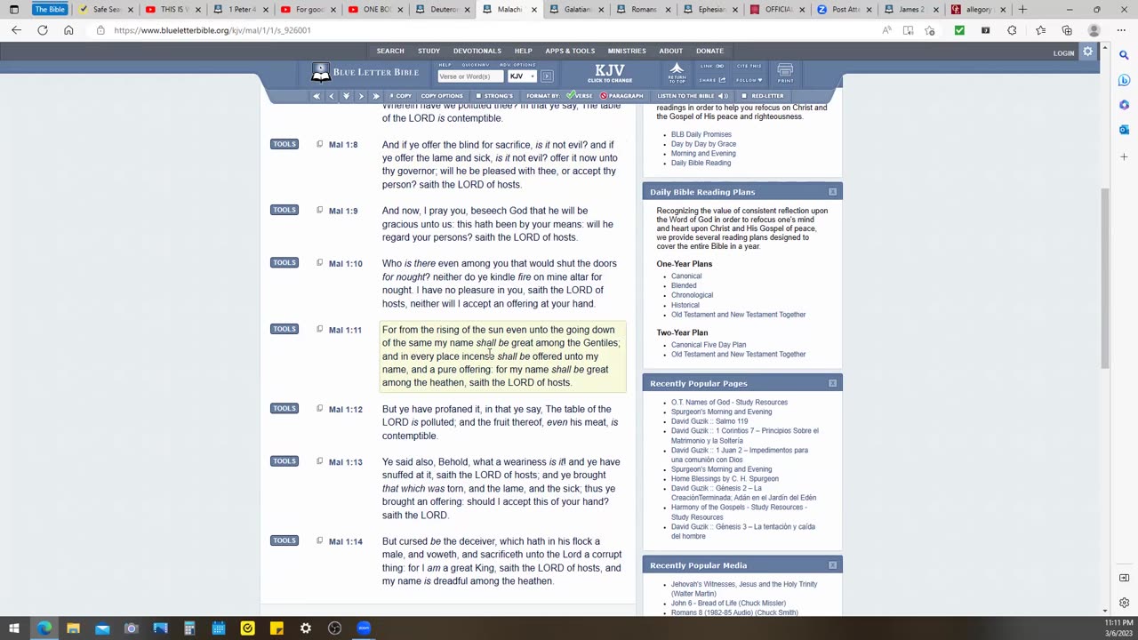Tick the checkbox beside Mal 1:14

pyautogui.click(x=320, y=540)
